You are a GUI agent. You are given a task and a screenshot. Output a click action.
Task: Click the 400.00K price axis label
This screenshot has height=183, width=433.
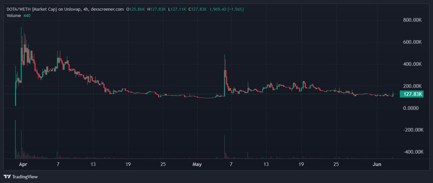[412, 64]
